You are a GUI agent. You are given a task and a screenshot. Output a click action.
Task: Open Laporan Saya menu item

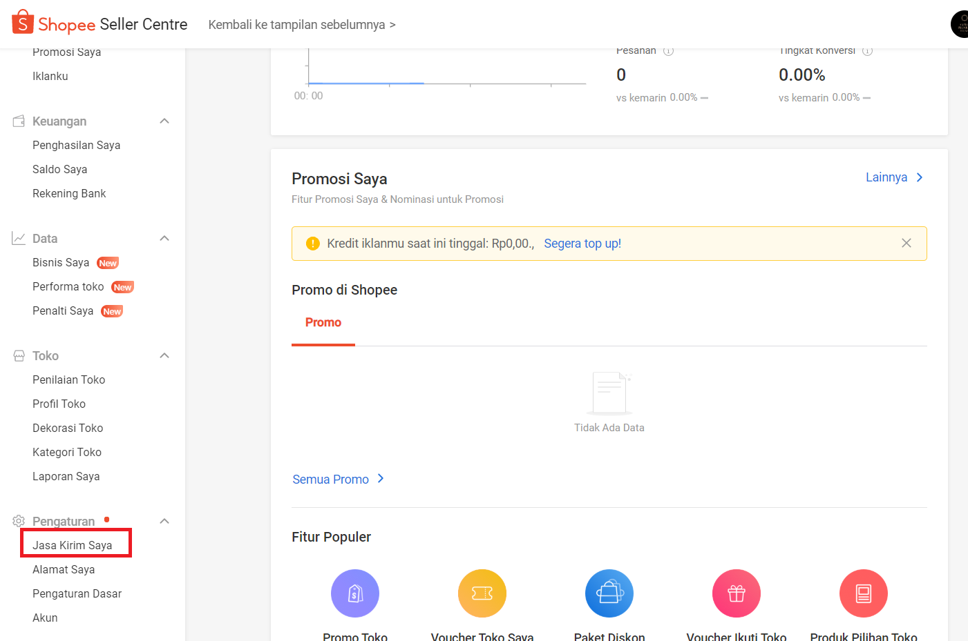(x=66, y=476)
